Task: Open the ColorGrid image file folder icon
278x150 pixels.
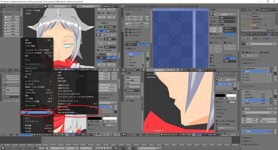Action: (232, 14)
